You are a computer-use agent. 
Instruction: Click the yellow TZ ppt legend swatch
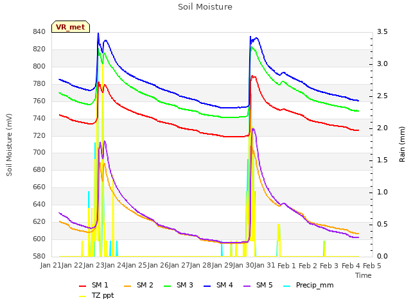pos(83,296)
